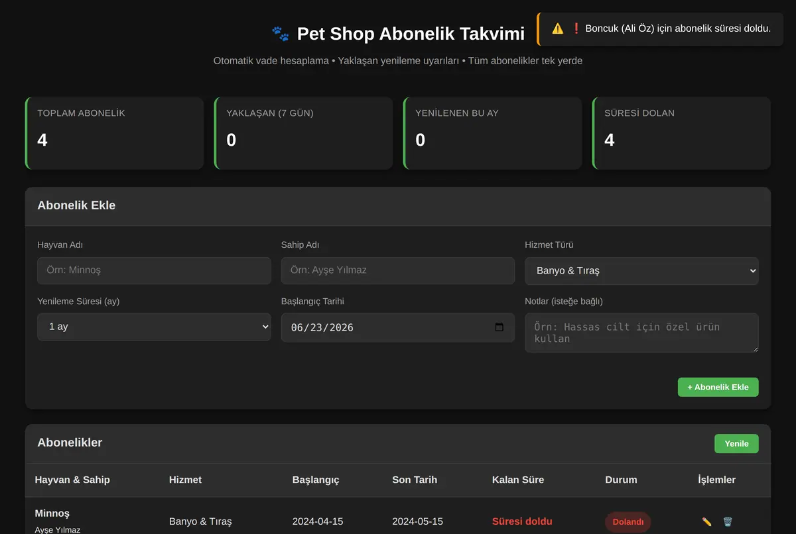796x534 pixels.
Task: Click the warning icon in the notification
Action: pos(558,28)
